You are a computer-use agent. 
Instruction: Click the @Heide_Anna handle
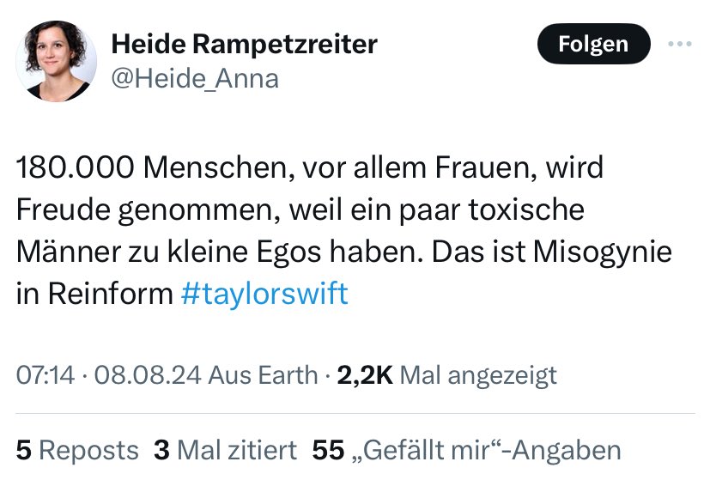click(x=196, y=79)
